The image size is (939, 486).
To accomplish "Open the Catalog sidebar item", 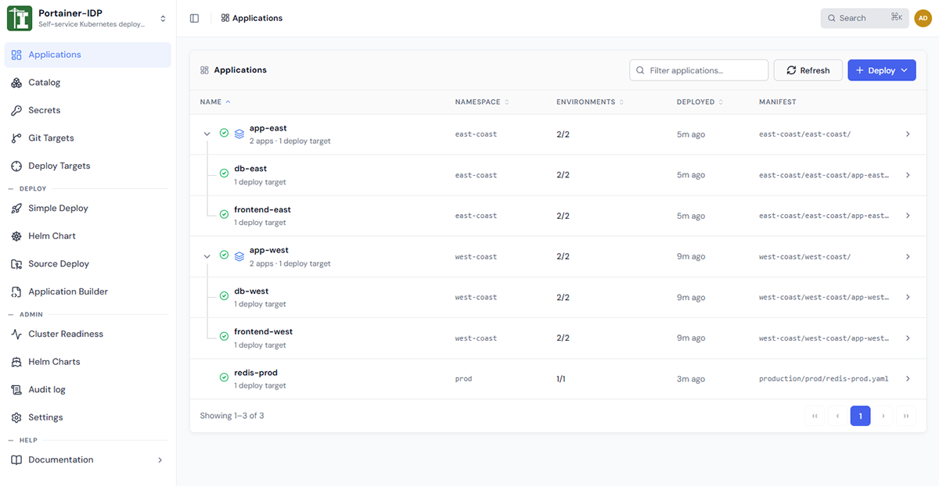I will pos(88,83).
